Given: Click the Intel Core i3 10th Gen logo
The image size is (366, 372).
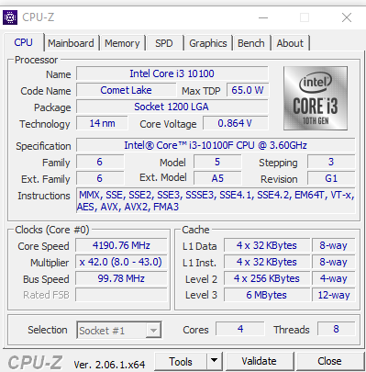Looking at the screenshot, I should click(316, 98).
